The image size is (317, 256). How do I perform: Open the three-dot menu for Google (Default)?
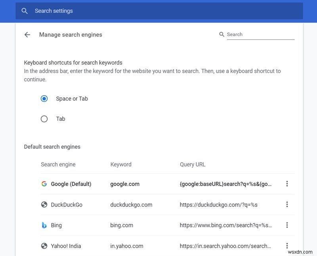287,184
